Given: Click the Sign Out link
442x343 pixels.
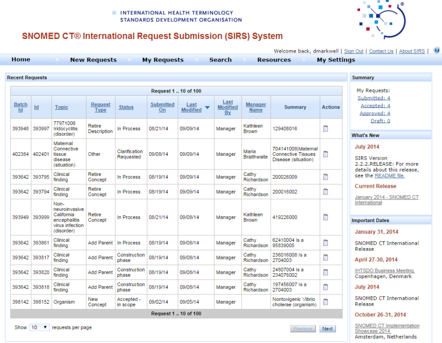Looking at the screenshot, I should point(354,51).
